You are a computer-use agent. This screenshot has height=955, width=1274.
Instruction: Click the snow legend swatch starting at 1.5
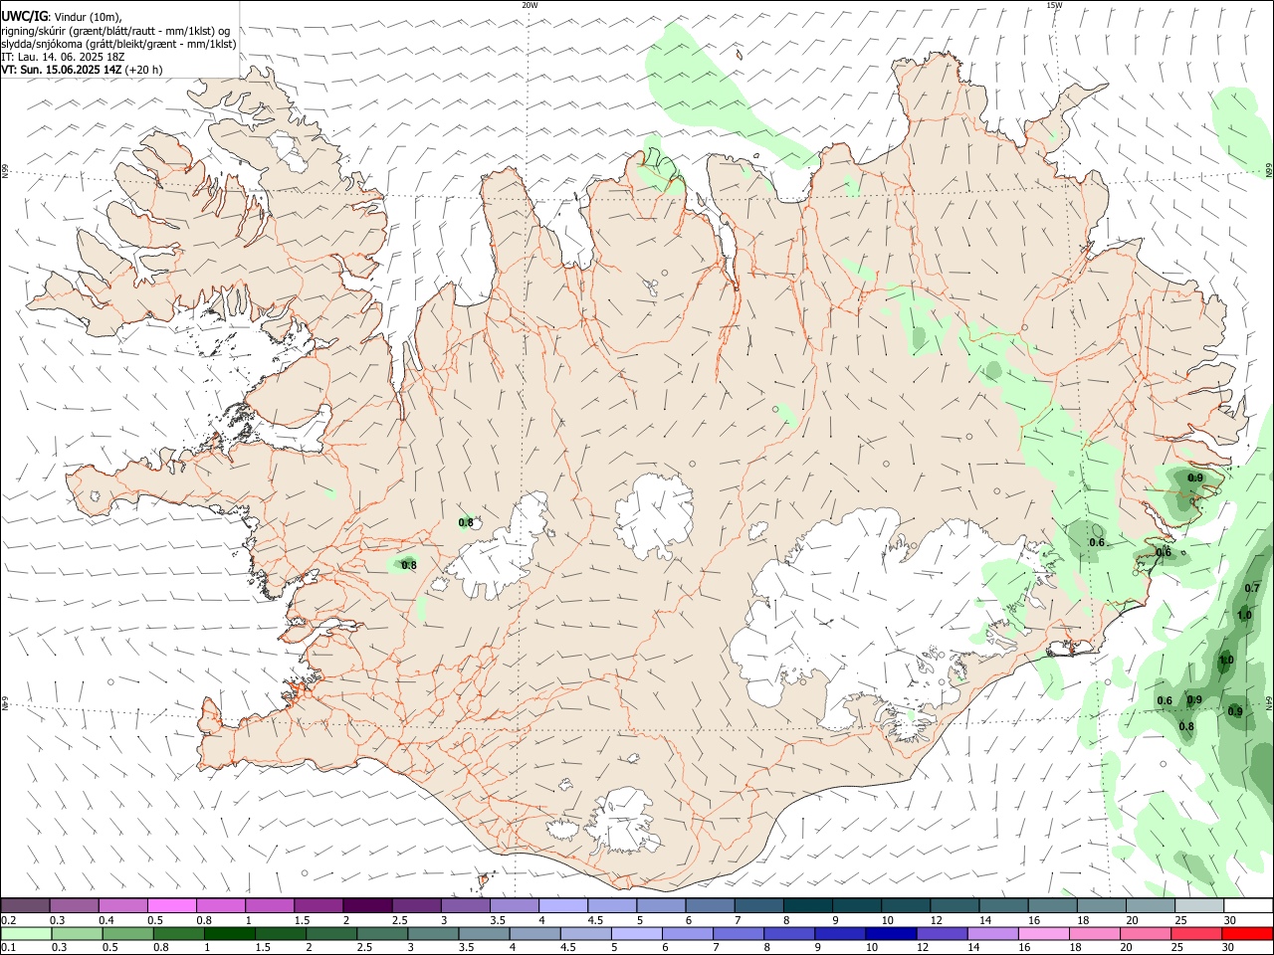[318, 905]
